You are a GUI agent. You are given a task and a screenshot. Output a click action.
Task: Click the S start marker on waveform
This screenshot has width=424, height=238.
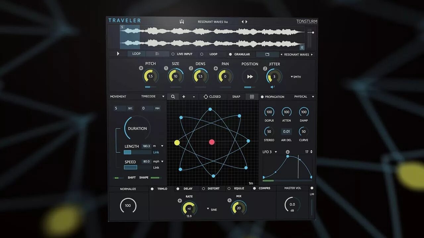point(122,27)
